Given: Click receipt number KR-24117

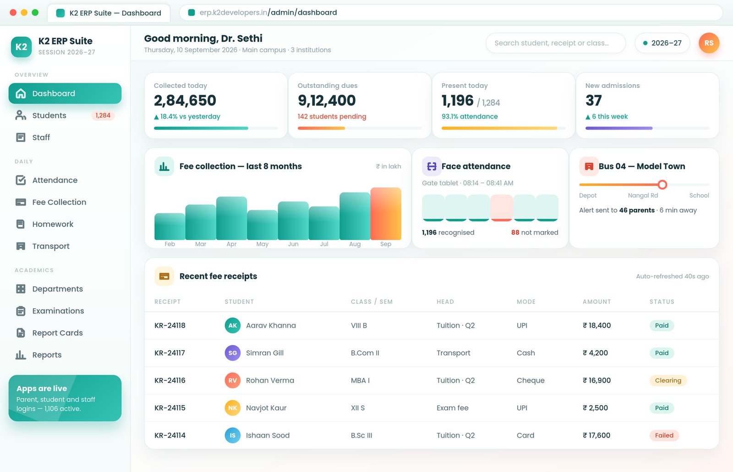Looking at the screenshot, I should tap(170, 353).
